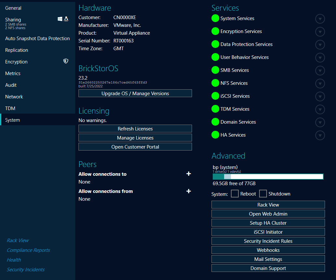Expand the Domain Services dropdown
336x280 pixels.
coord(320,122)
